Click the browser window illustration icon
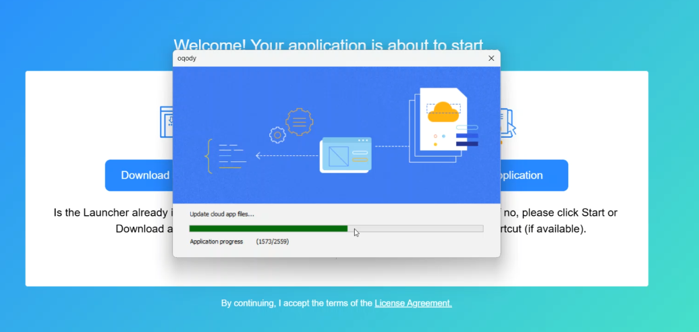 coord(345,155)
